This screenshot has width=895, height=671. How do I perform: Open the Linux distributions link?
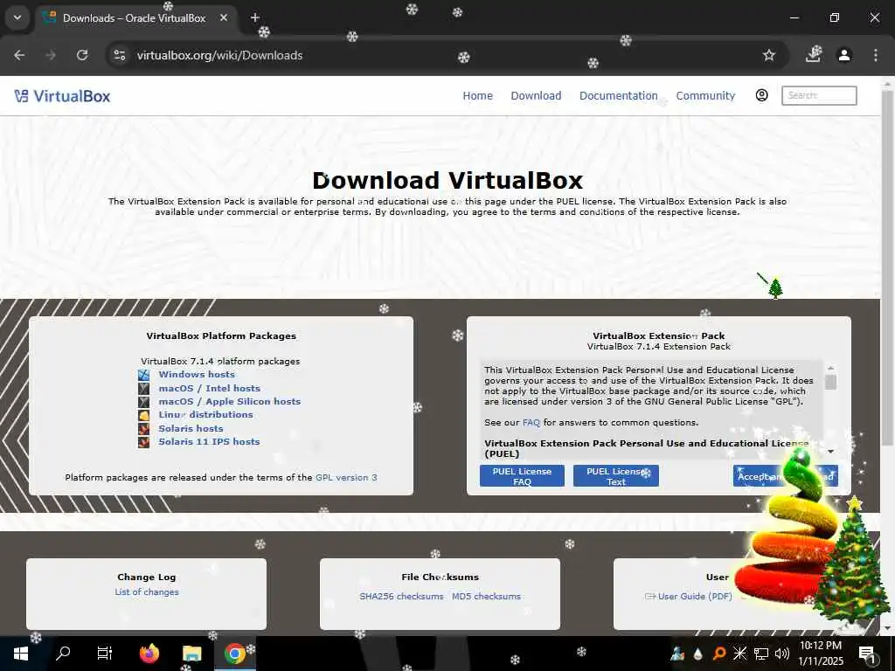[205, 415]
